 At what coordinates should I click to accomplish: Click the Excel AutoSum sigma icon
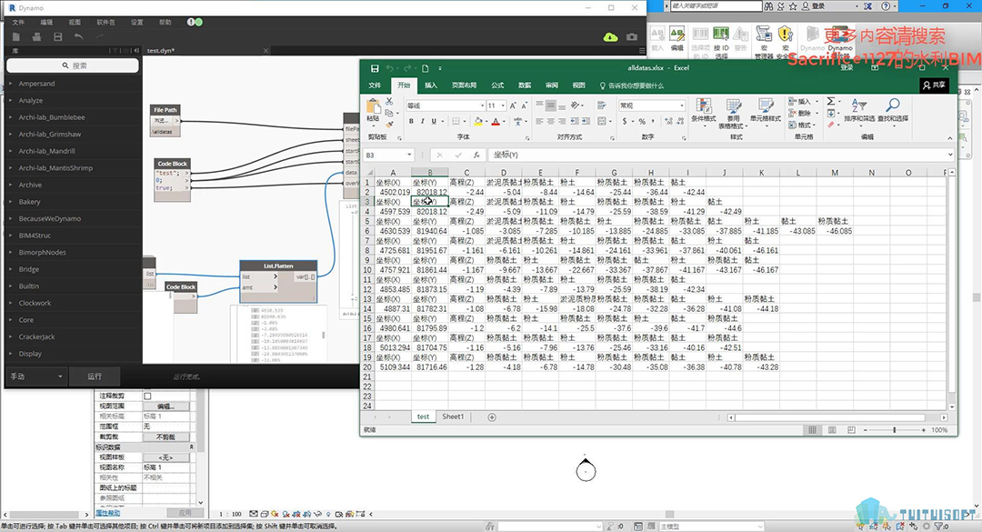[832, 102]
